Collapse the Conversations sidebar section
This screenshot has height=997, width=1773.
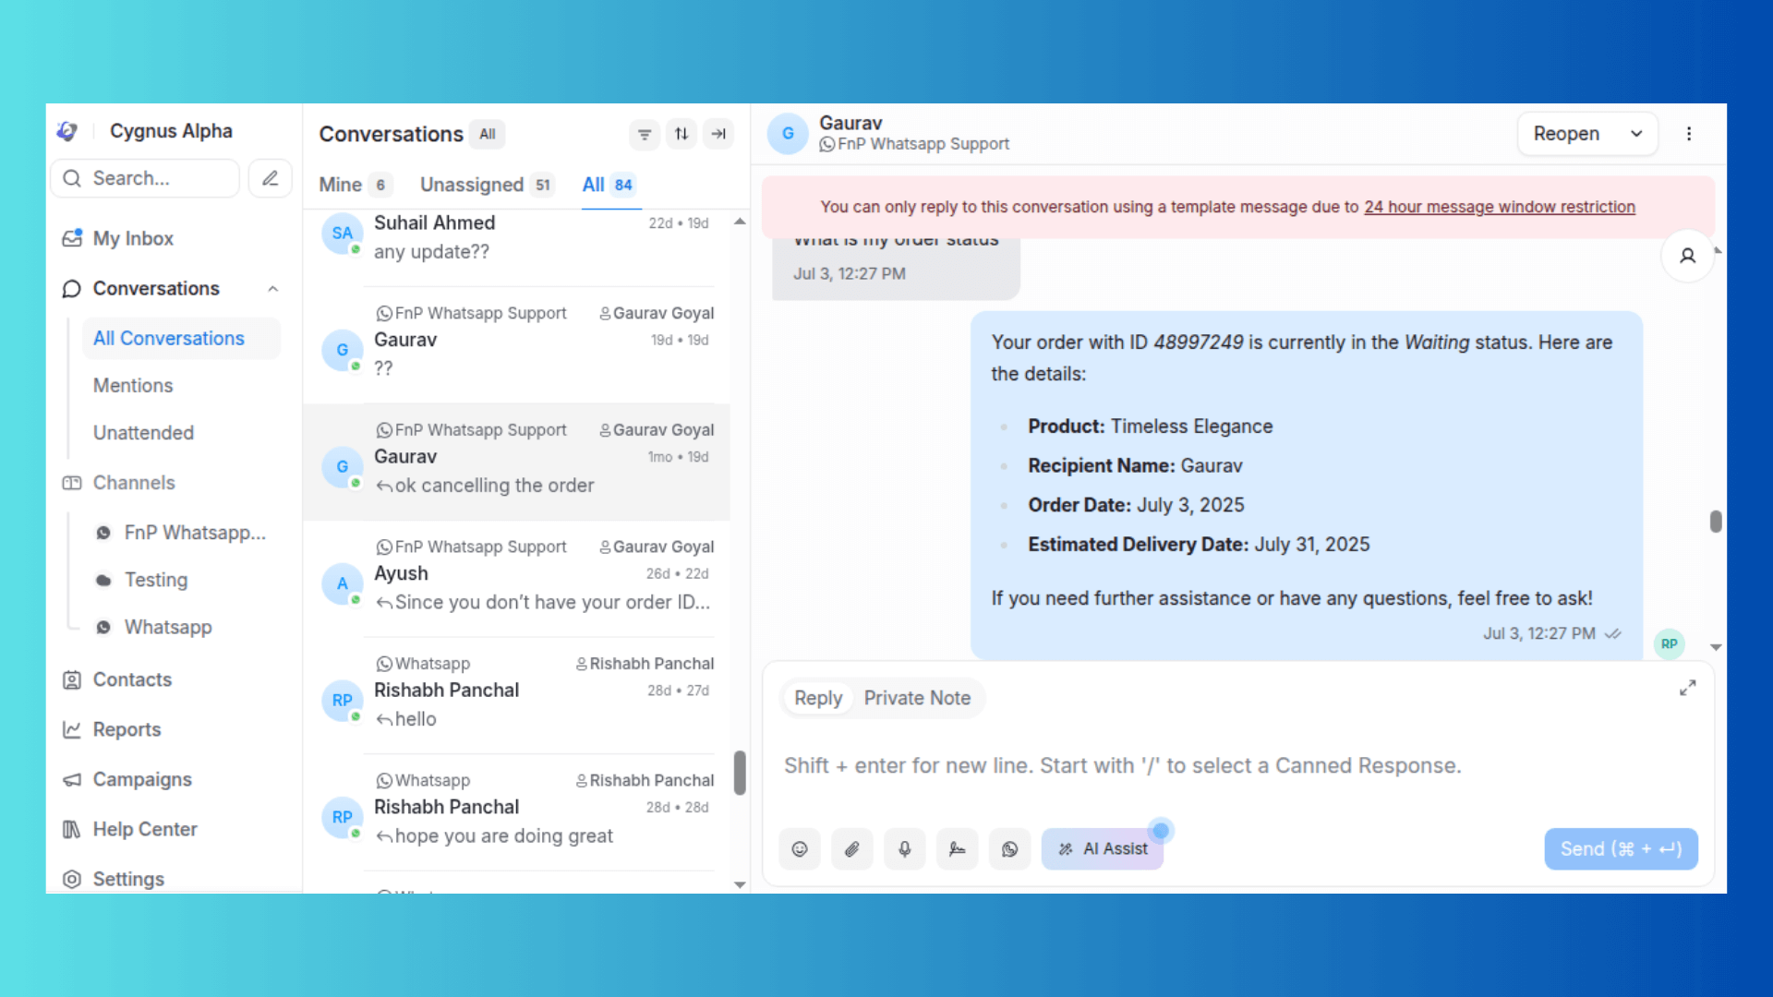tap(272, 289)
